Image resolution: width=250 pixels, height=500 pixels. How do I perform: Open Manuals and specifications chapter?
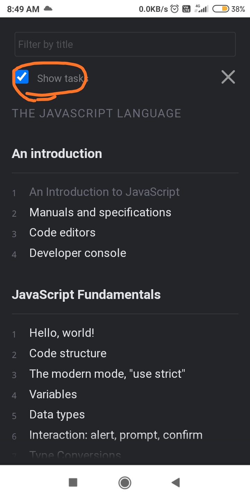100,212
